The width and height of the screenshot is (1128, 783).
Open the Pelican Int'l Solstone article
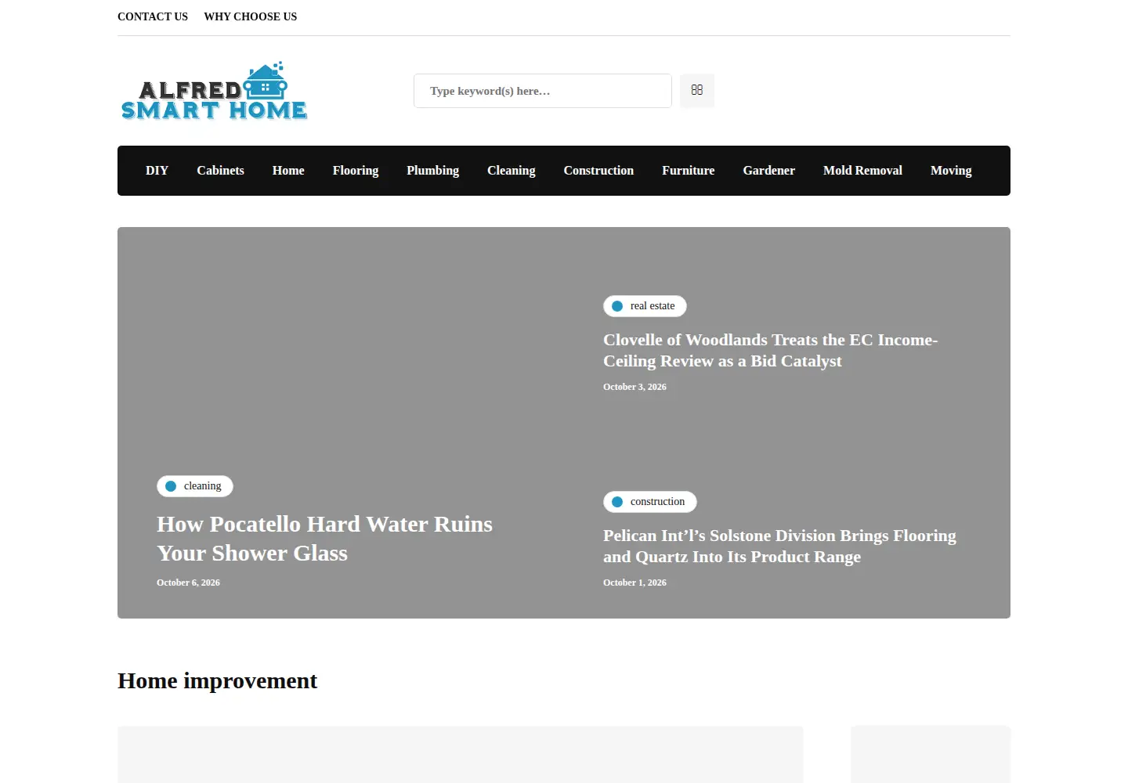779,546
